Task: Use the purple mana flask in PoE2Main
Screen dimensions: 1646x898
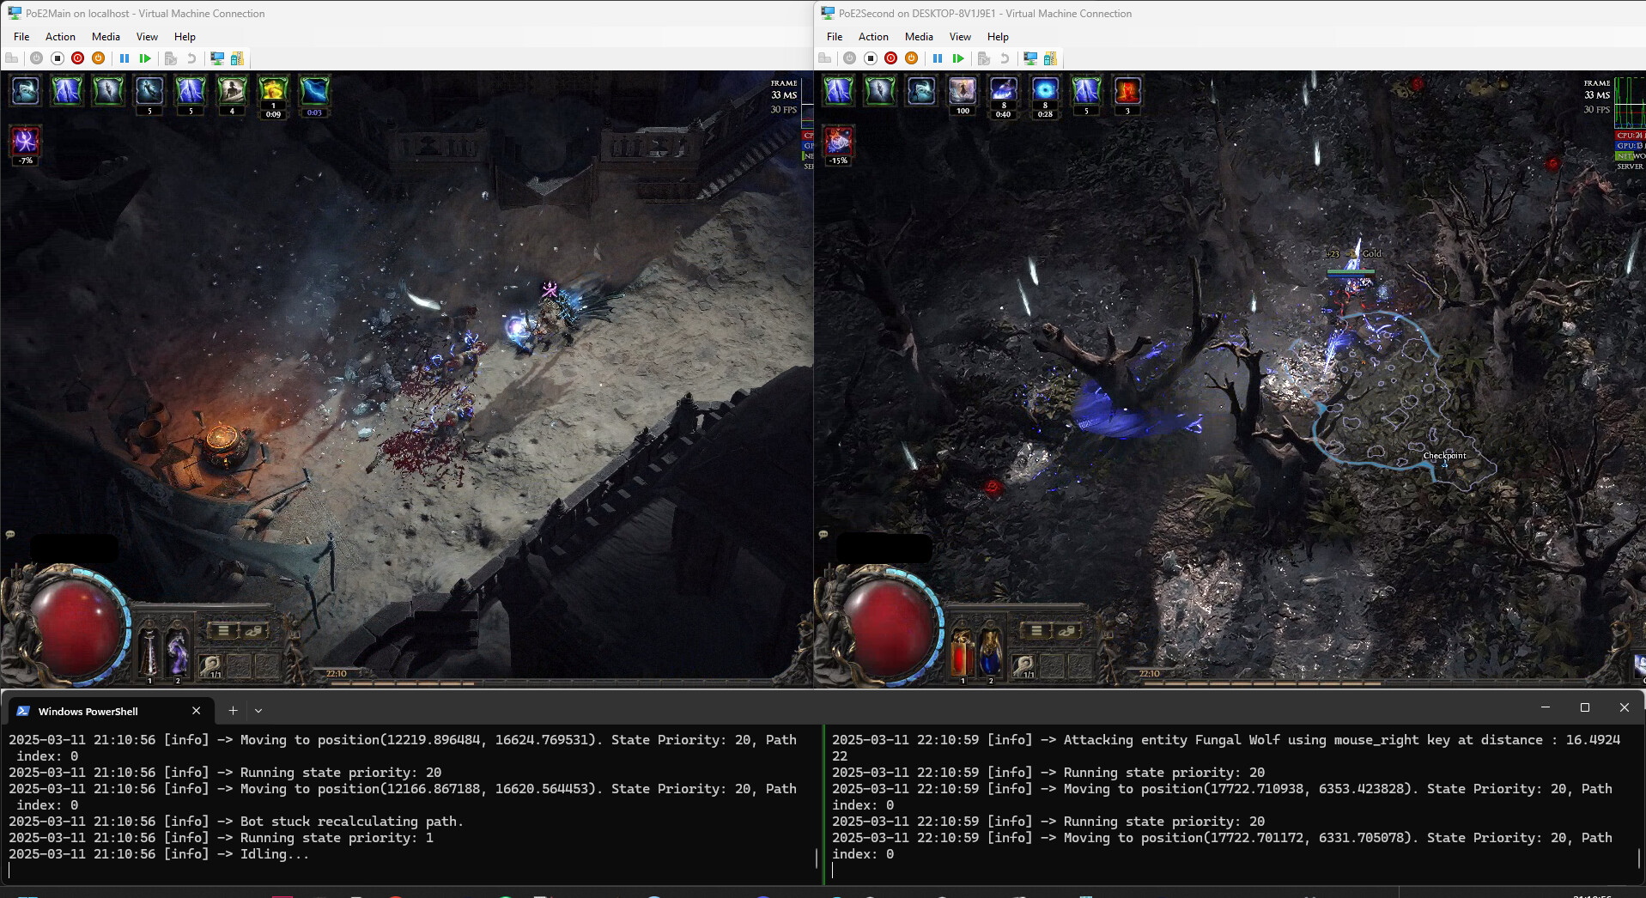Action: [178, 653]
